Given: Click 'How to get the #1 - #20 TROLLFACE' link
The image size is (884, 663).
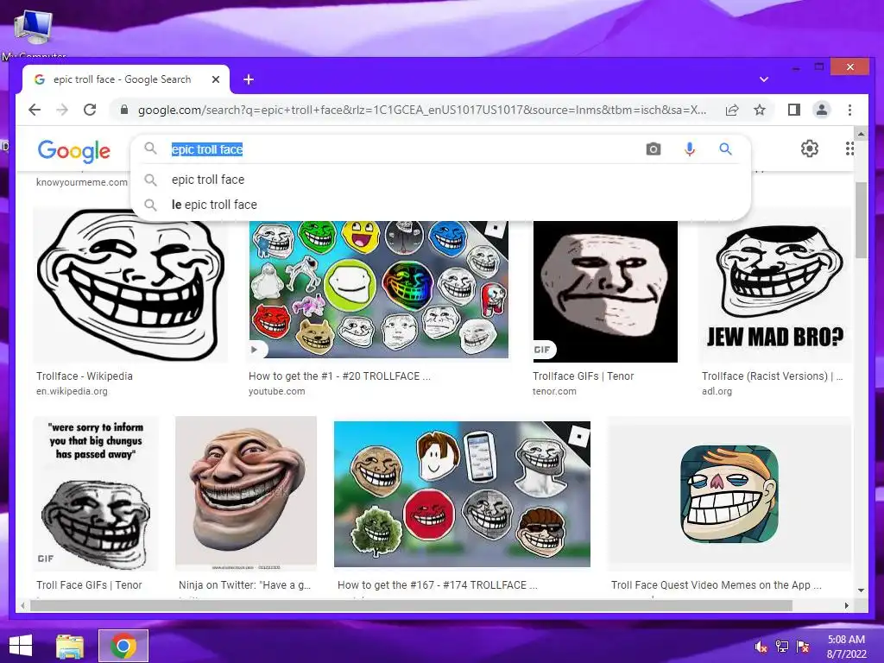Looking at the screenshot, I should [339, 376].
